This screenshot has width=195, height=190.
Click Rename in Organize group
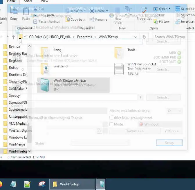(98, 19)
